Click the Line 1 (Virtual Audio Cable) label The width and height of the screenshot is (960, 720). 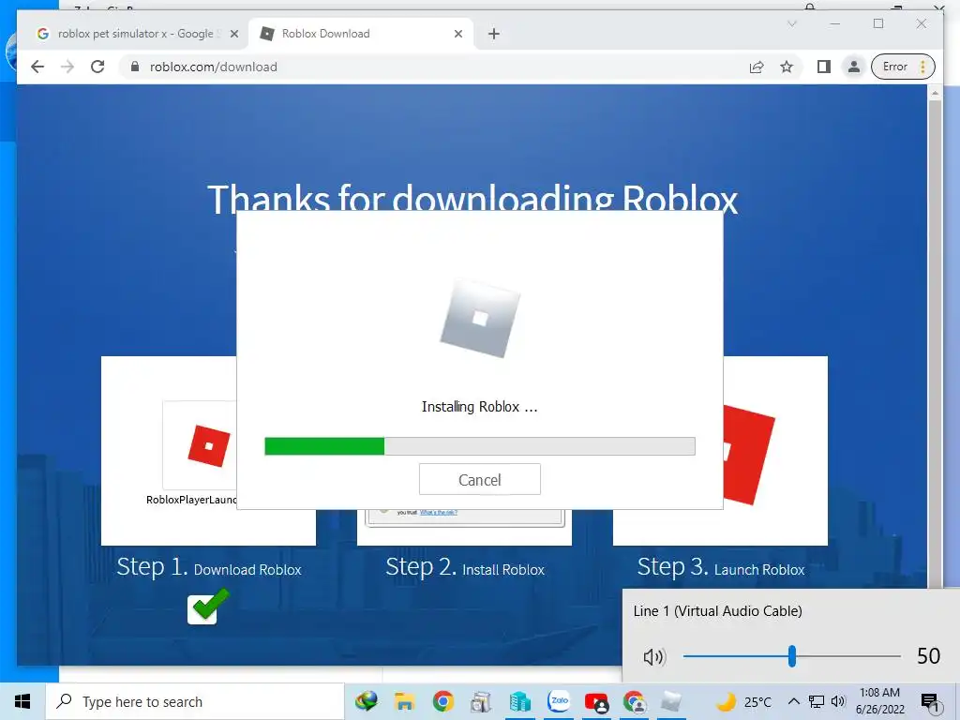pyautogui.click(x=717, y=611)
